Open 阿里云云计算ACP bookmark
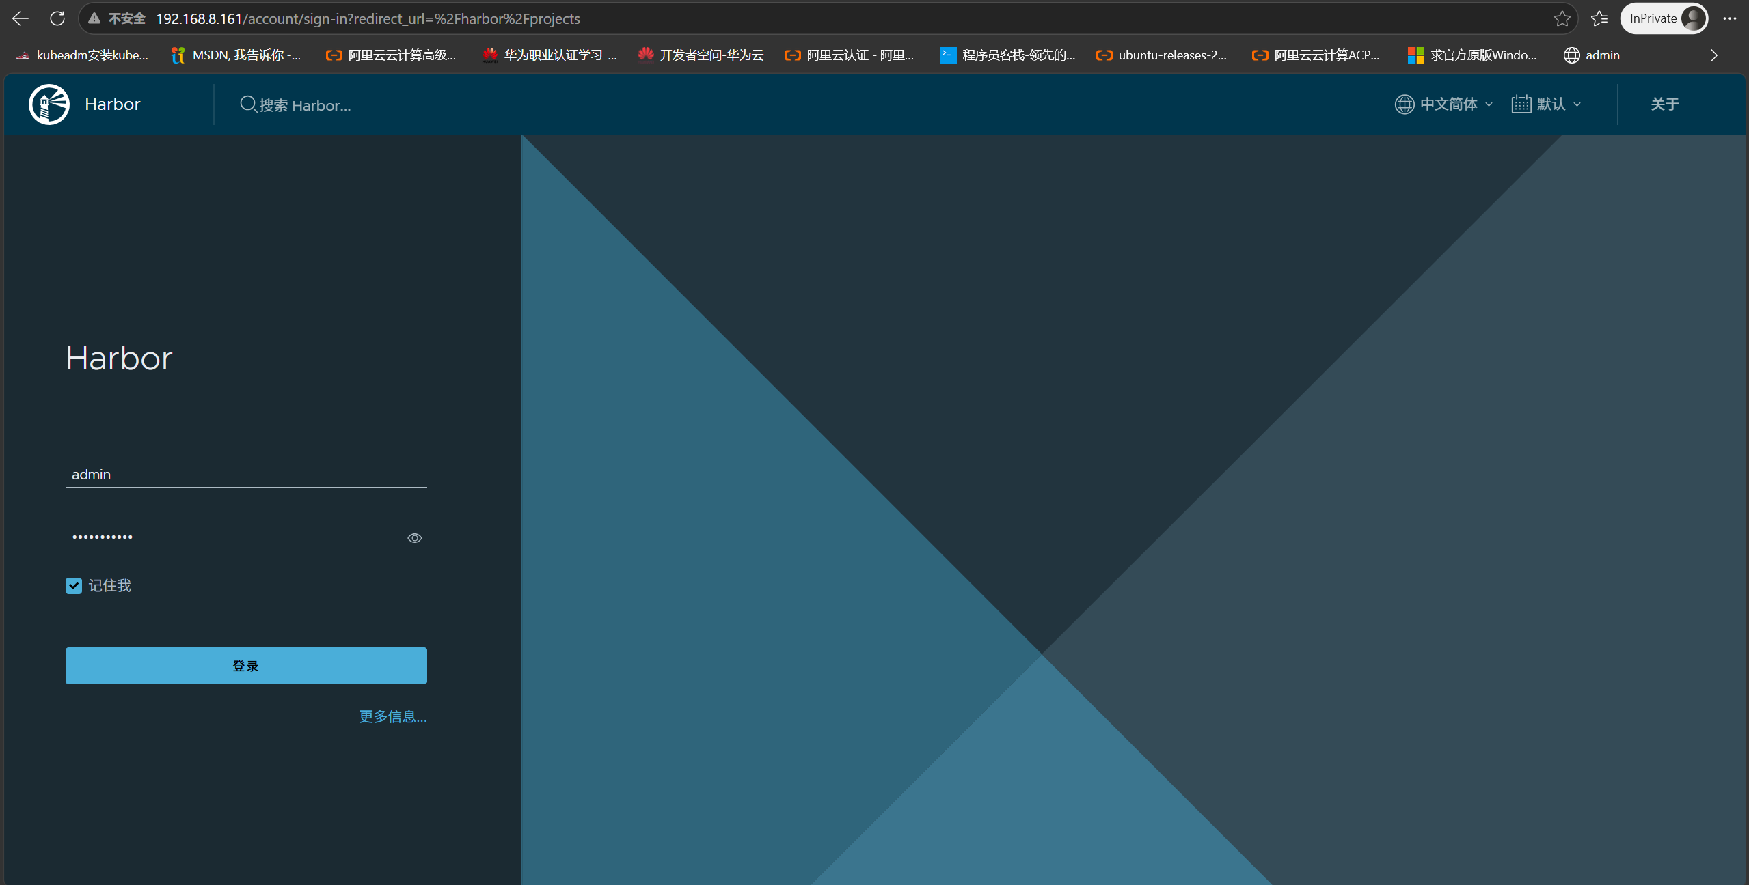Viewport: 1749px width, 885px height. pos(1316,55)
